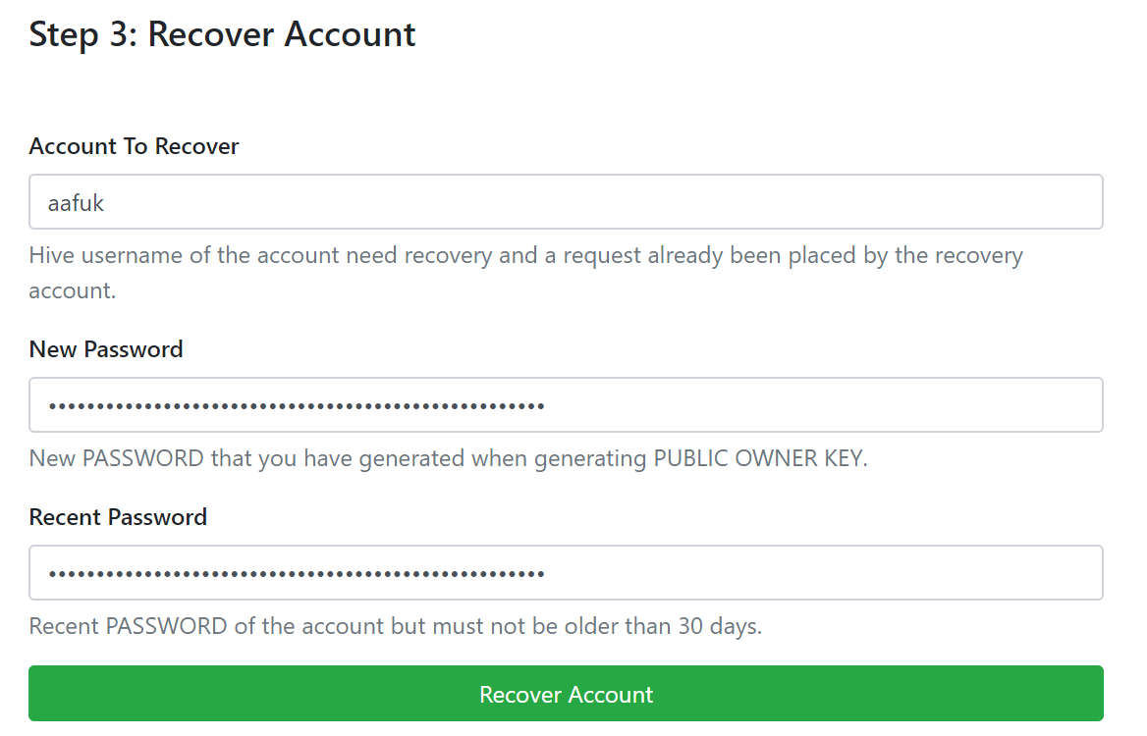Click the 'Step 3: Recover Account' heading
This screenshot has width=1147, height=736.
222,34
